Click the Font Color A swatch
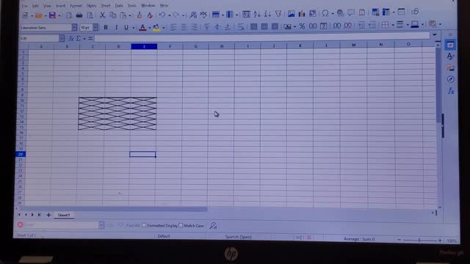The image size is (470, 264). point(142,28)
